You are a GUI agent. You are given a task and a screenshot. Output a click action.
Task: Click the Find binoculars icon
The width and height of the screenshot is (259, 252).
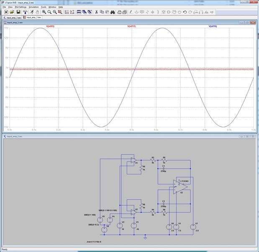click(113, 12)
